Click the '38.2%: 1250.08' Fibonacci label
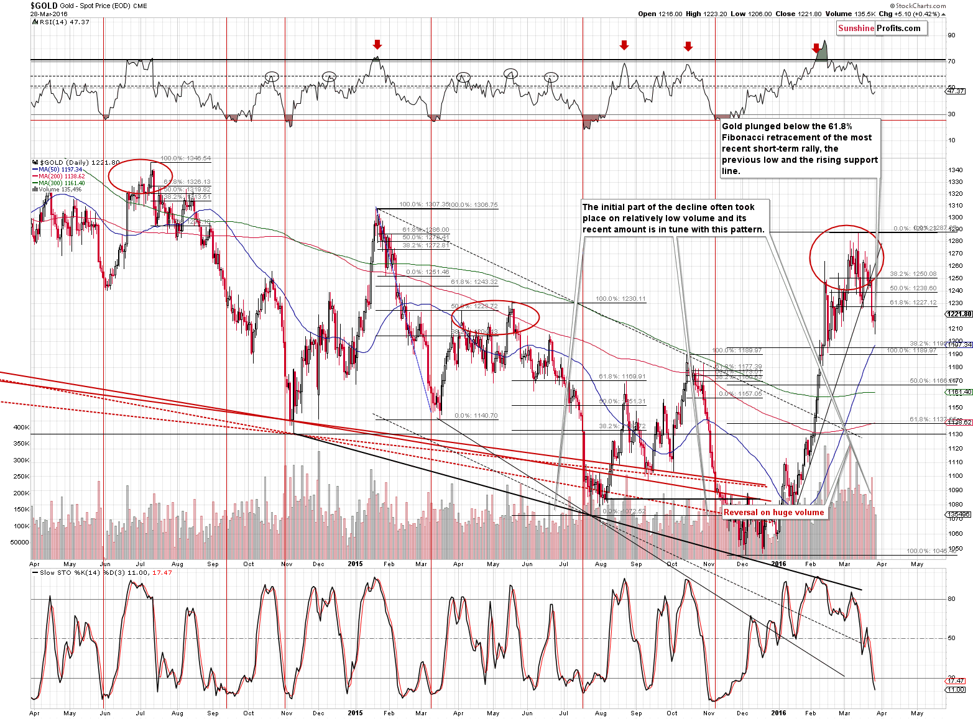Viewport: 973px width, 719px height. 913,274
